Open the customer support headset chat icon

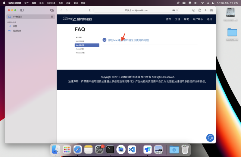coord(210,138)
